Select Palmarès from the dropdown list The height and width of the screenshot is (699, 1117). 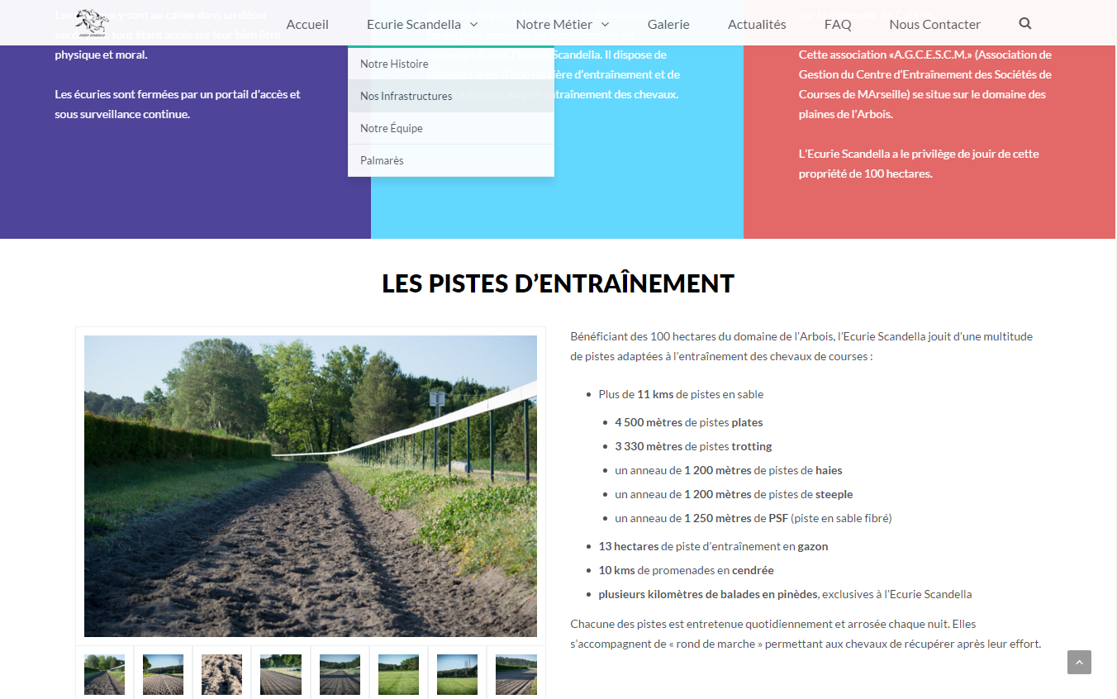[382, 160]
